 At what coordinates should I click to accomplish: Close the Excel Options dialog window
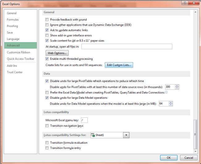(194, 3)
